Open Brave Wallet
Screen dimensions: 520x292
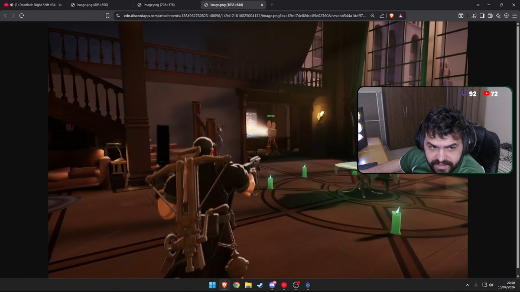(x=490, y=16)
